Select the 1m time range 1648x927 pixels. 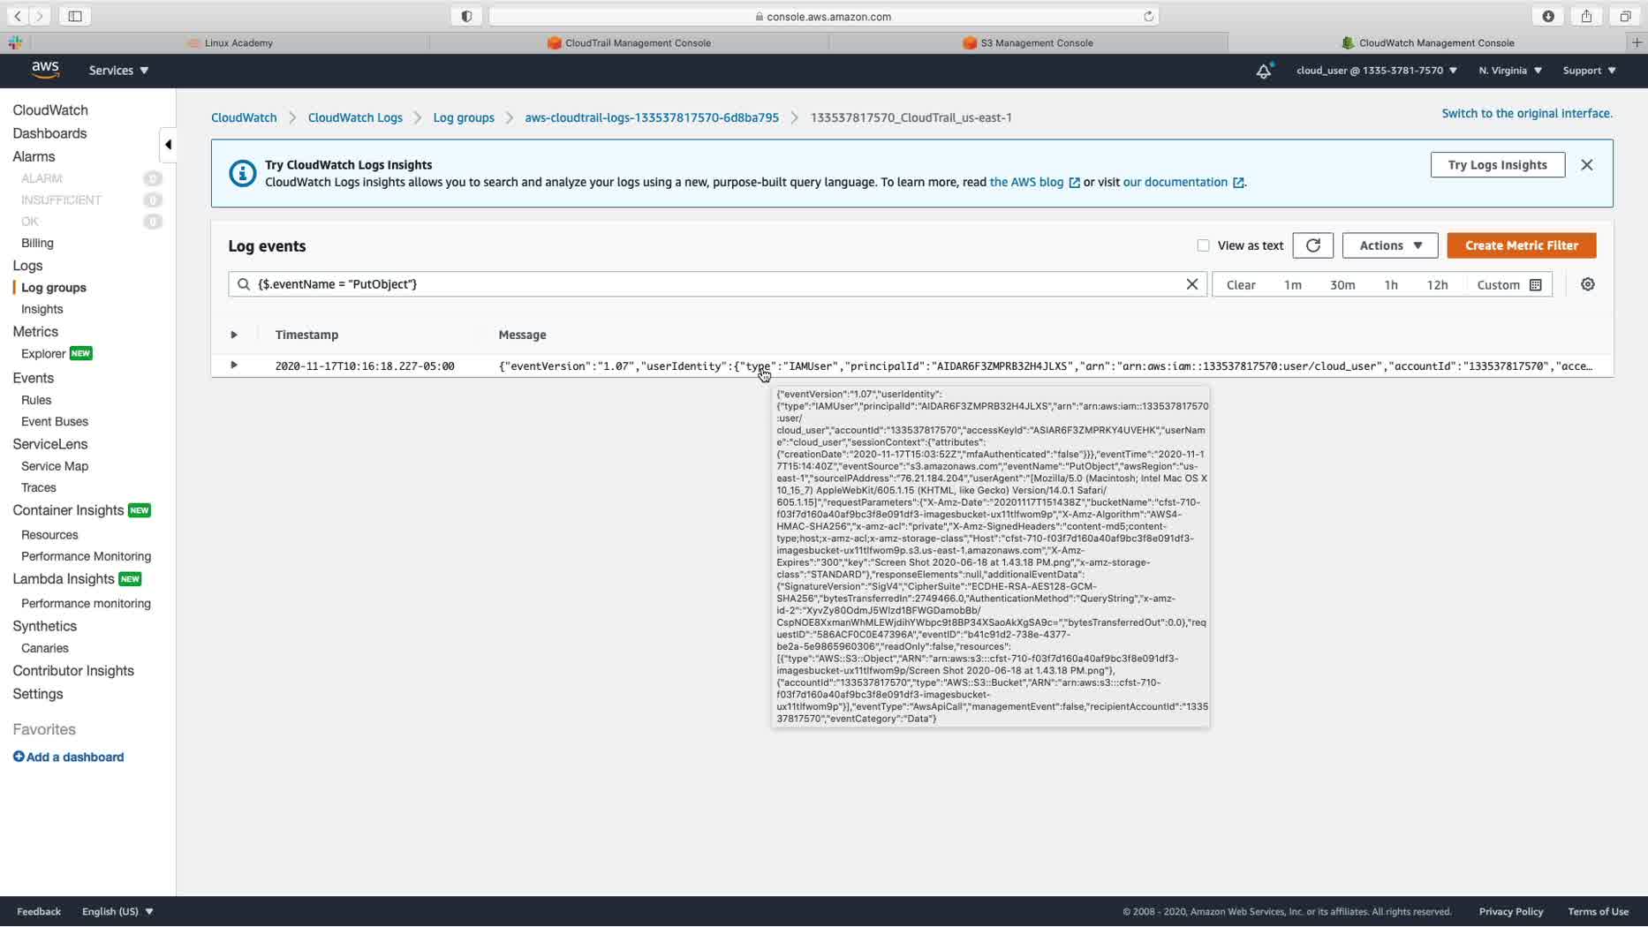point(1292,284)
